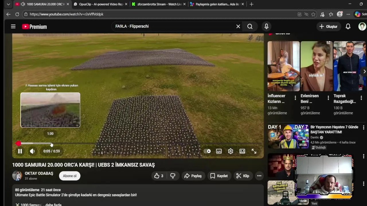
Task: Subscribe with Abone ol button
Action: click(70, 176)
